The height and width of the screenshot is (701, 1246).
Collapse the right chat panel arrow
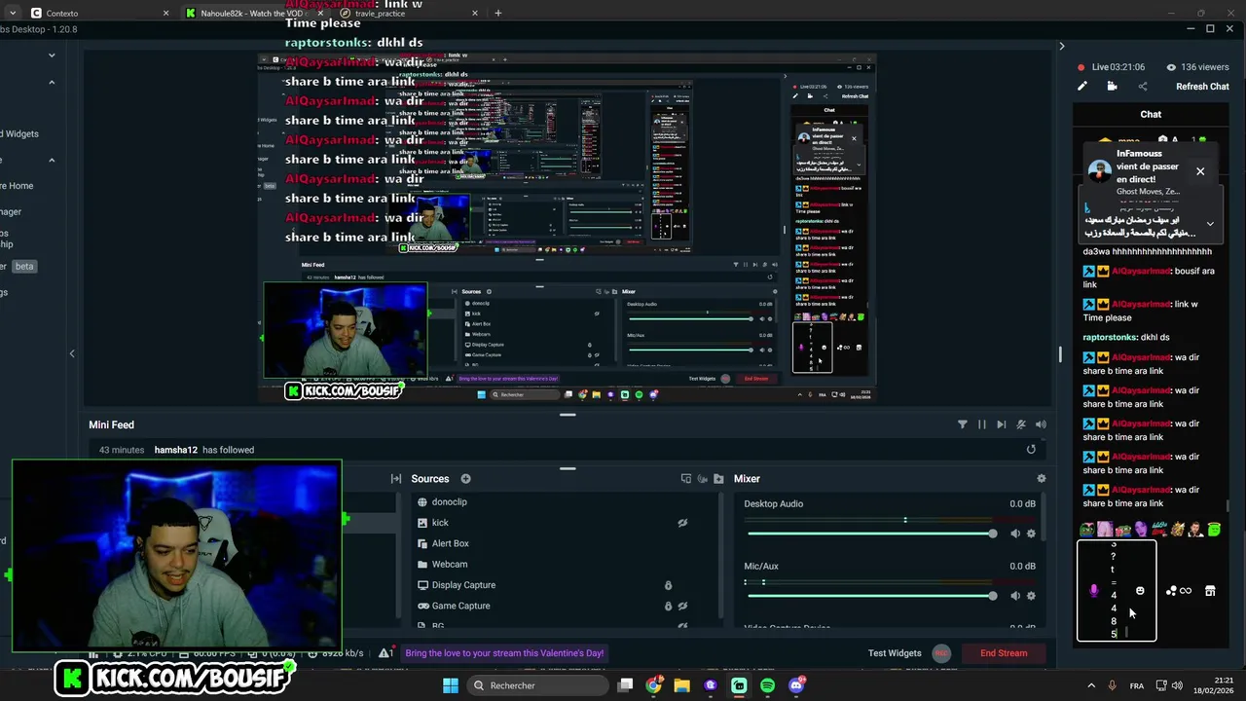tap(1061, 46)
